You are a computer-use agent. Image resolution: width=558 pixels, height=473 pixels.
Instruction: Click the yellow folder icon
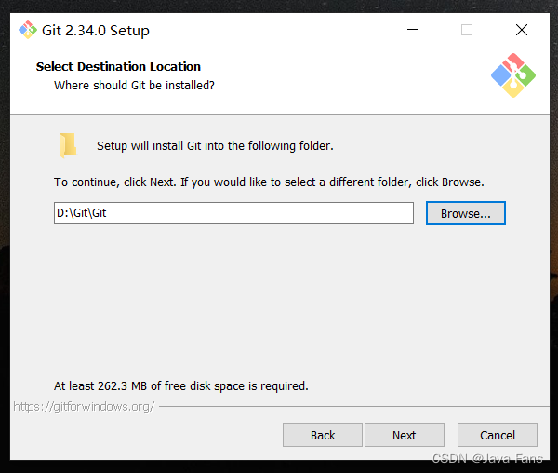[x=68, y=145]
